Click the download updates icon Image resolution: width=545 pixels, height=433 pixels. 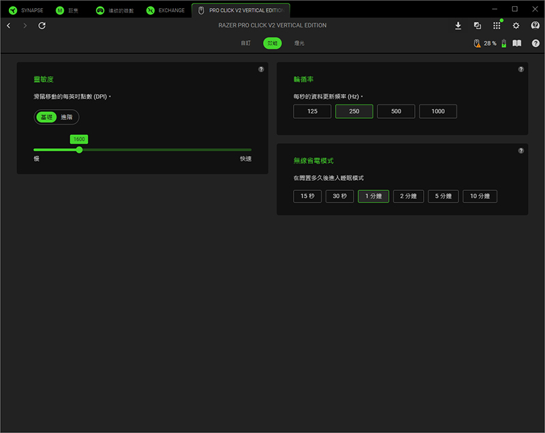458,25
